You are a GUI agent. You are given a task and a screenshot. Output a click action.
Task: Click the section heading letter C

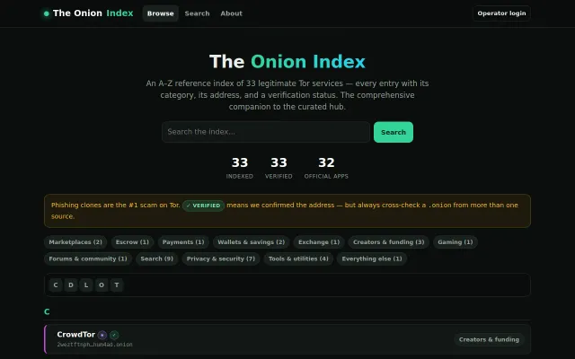pos(47,311)
